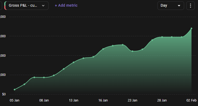Select the 28 Jan data point on chart
The width and height of the screenshot is (198, 106).
(x=162, y=37)
